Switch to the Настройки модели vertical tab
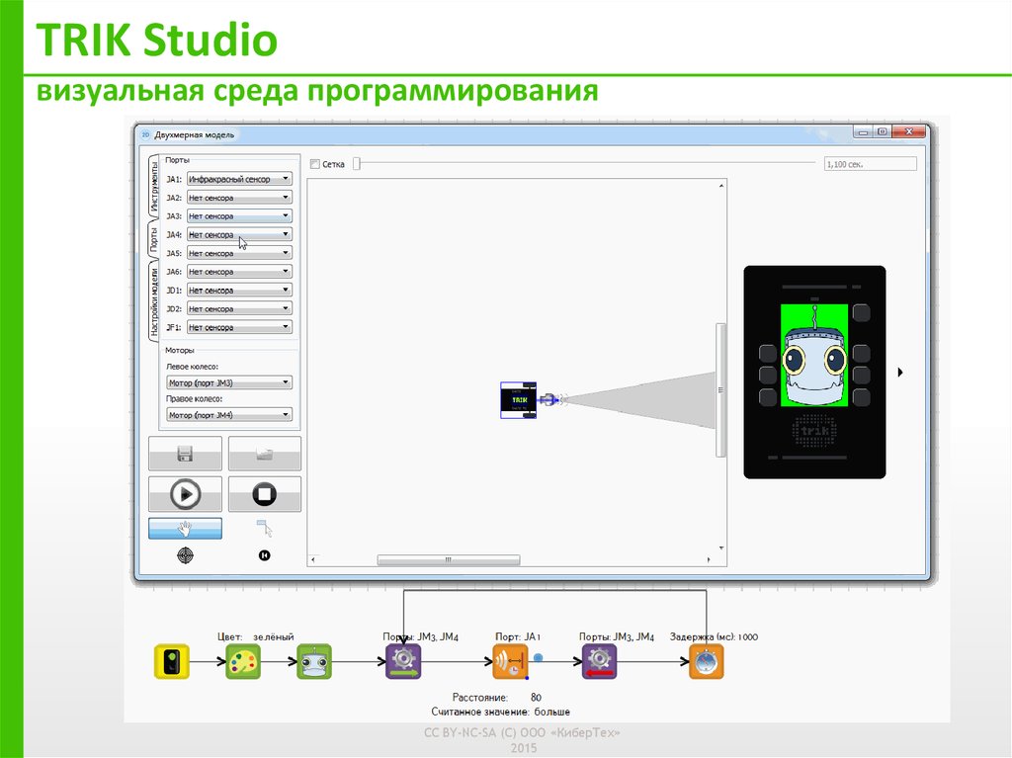 tap(155, 300)
